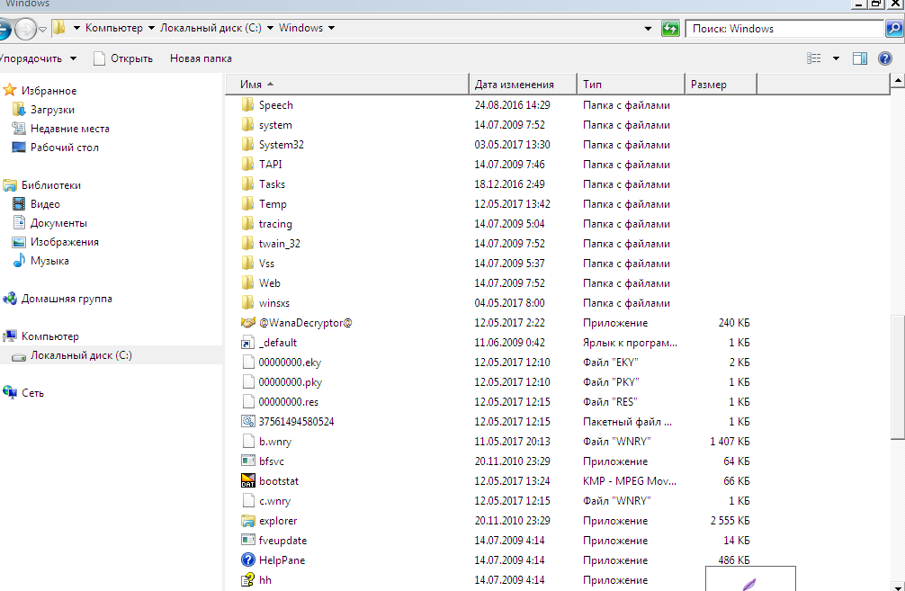
Task: Click the Новая папка button
Action: [x=201, y=58]
